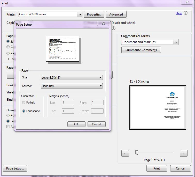Image resolution: width=195 pixels, height=177 pixels.
Task: Open the Help link
Action: pyautogui.click(x=179, y=13)
